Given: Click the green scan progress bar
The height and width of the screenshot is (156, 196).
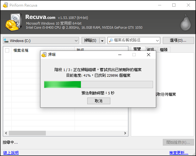Looking at the screenshot, I should click(x=99, y=84).
